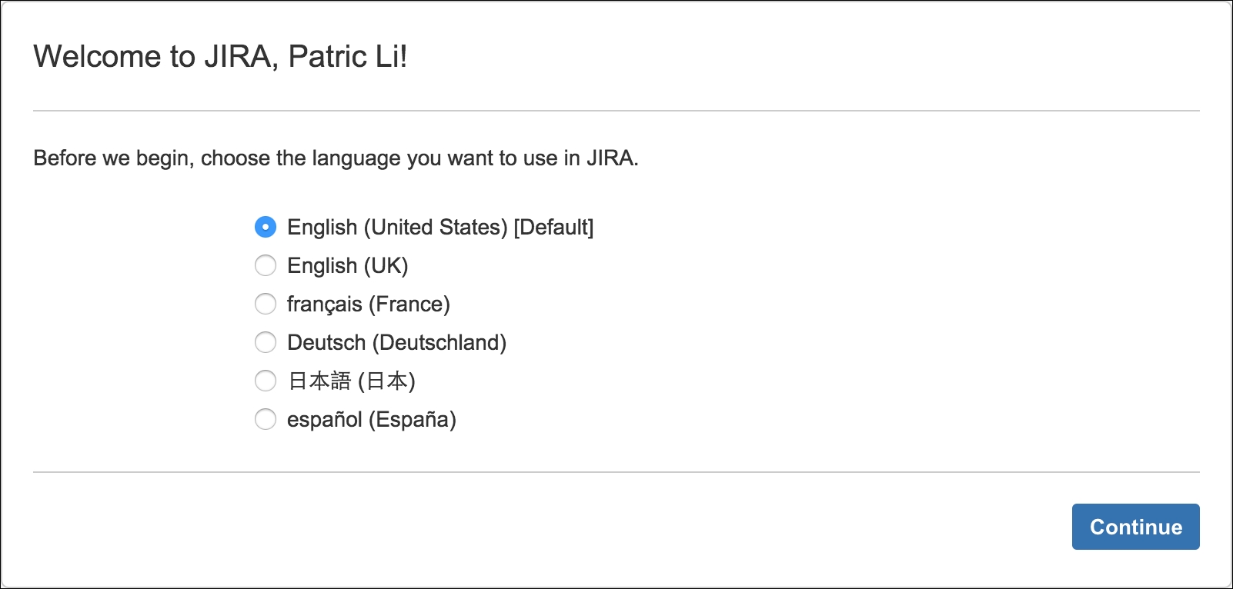Click the 'español (España)' label text
The height and width of the screenshot is (589, 1233).
(372, 419)
